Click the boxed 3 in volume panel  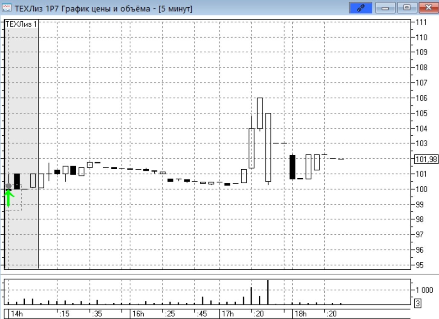pyautogui.click(x=417, y=303)
